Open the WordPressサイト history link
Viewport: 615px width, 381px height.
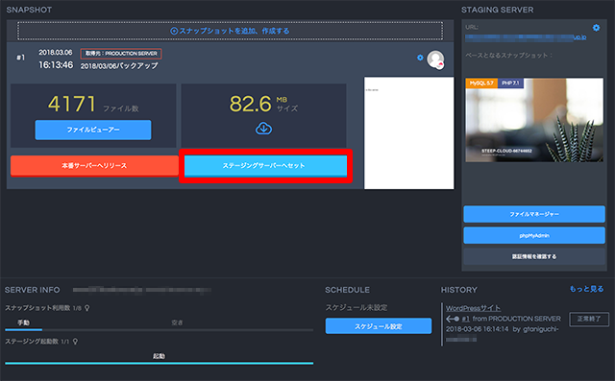(473, 308)
